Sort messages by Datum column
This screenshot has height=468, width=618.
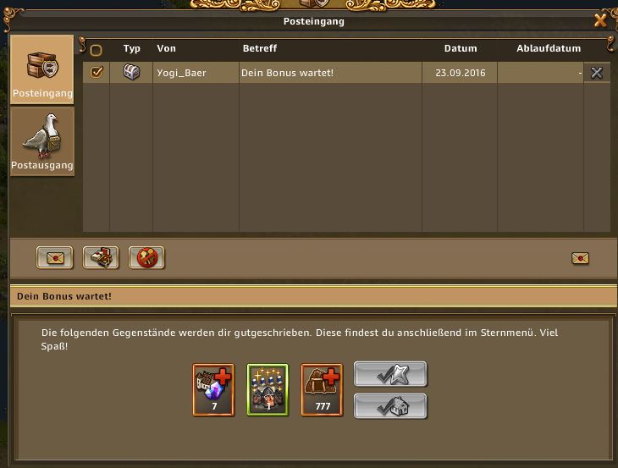click(x=461, y=48)
